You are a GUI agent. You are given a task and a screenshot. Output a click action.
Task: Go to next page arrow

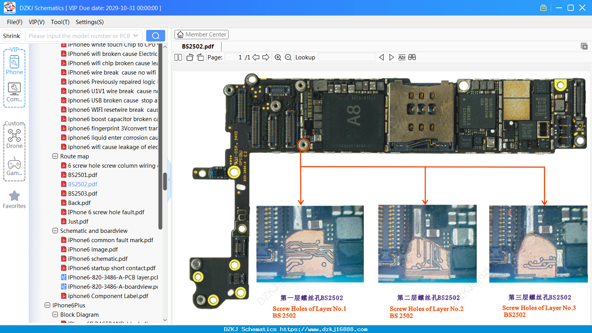(x=266, y=57)
